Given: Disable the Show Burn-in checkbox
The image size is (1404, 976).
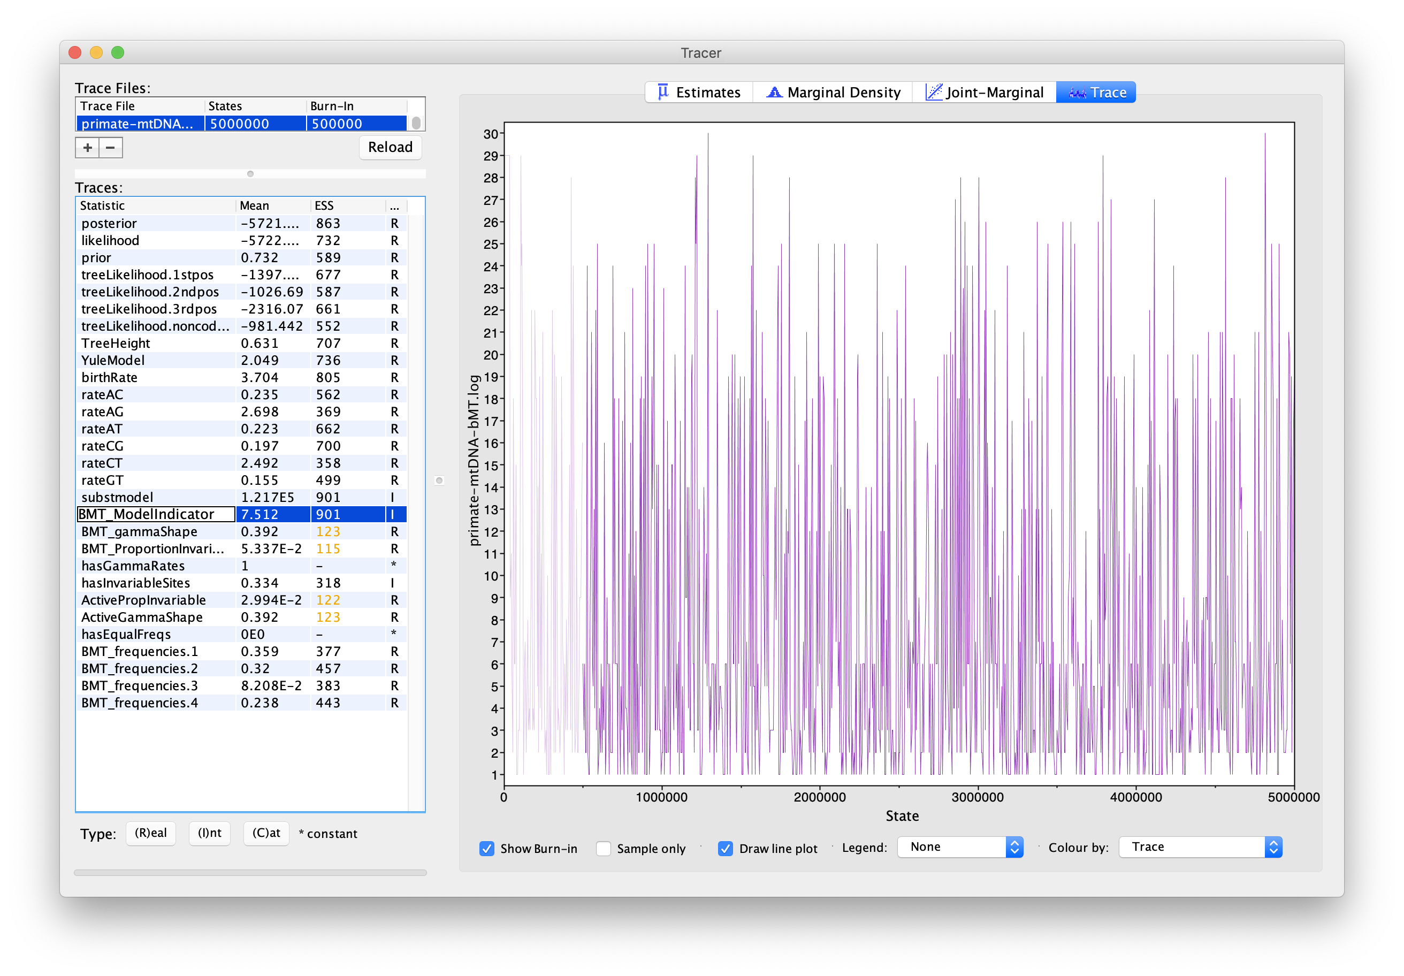Looking at the screenshot, I should point(487,848).
